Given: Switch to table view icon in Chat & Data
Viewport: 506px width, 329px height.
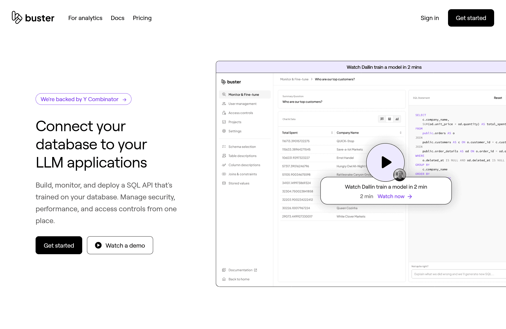Looking at the screenshot, I should click(390, 119).
